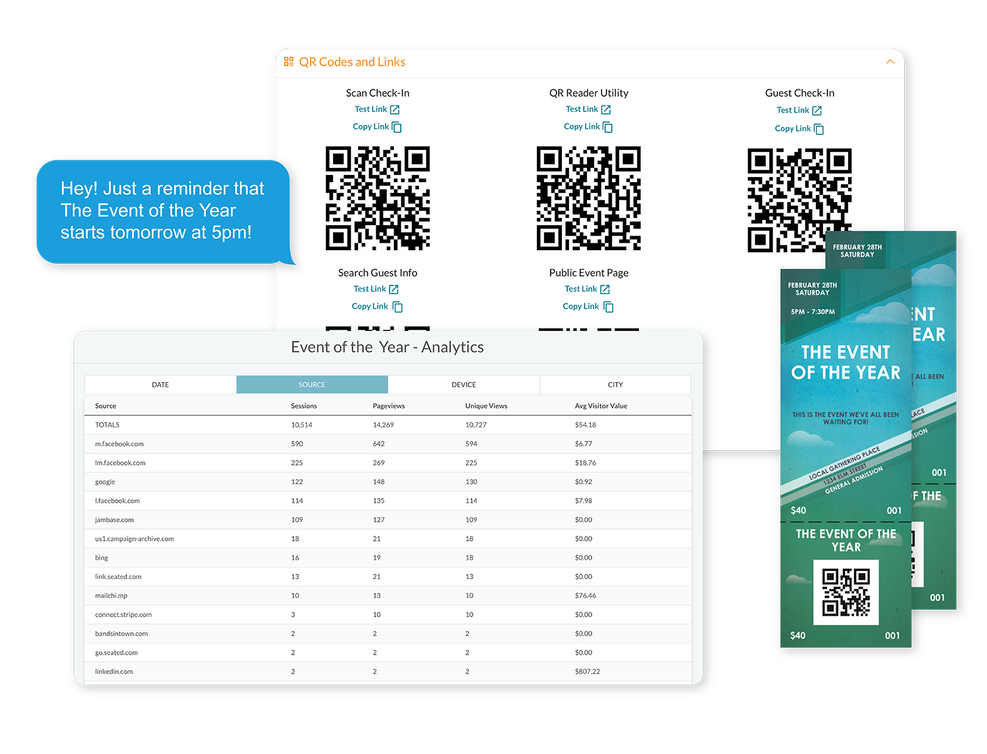Click Public Event Page Copy Link
This screenshot has height=754, width=987.
coord(580,306)
